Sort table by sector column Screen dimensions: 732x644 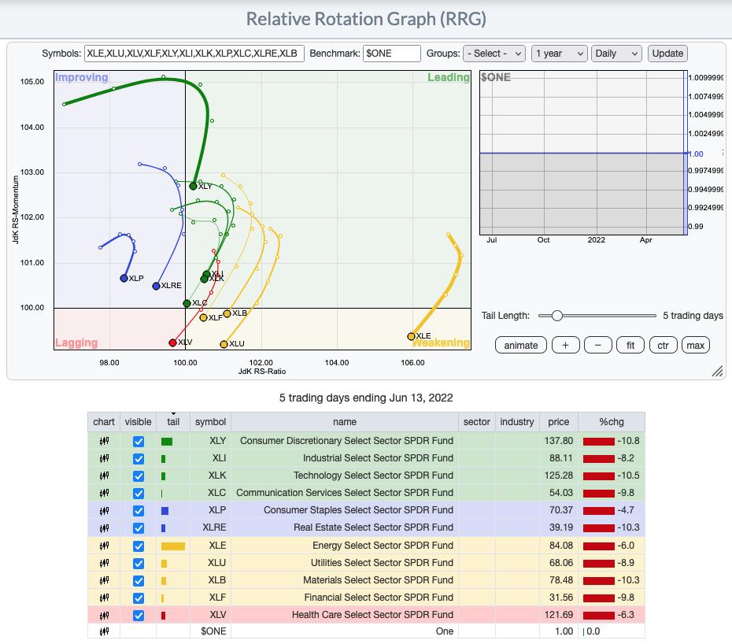[x=477, y=422]
